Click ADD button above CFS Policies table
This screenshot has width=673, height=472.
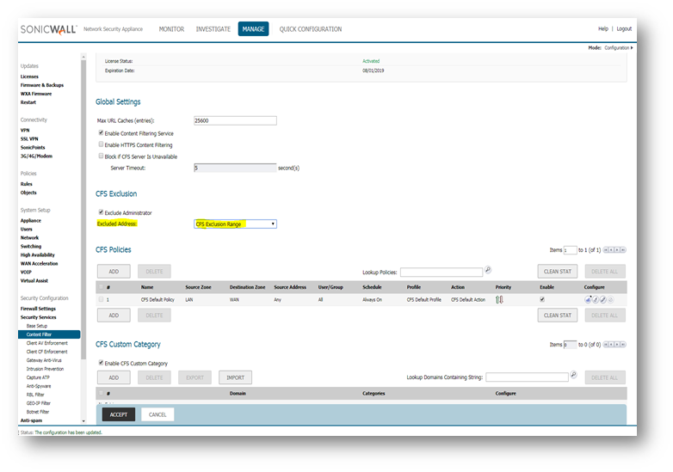coord(114,272)
